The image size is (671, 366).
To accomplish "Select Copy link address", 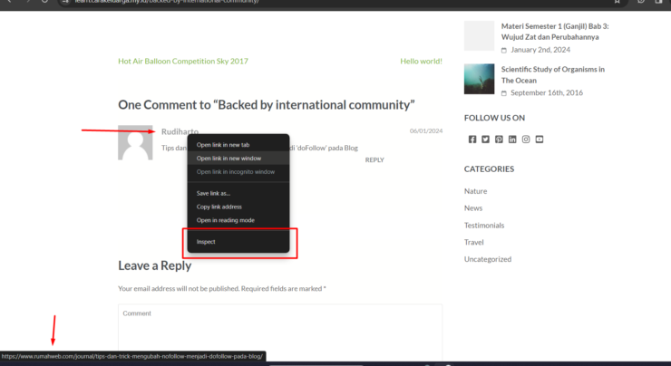I will [238, 207].
